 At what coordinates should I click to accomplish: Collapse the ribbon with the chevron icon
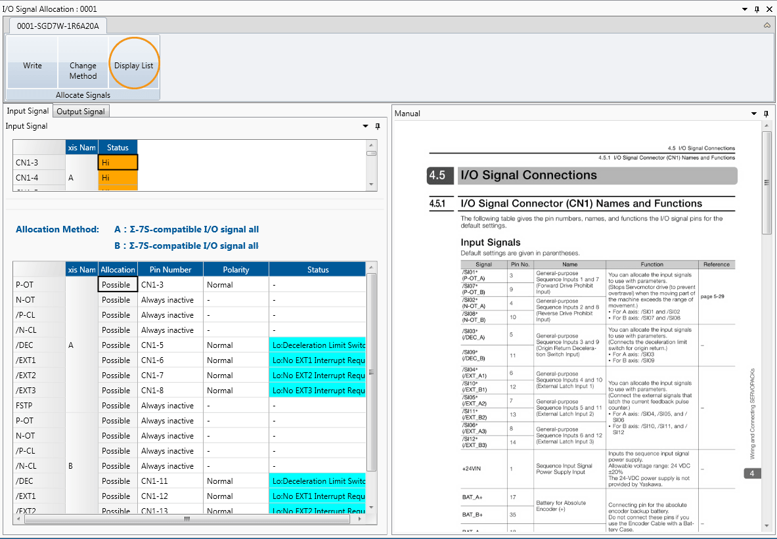click(767, 26)
